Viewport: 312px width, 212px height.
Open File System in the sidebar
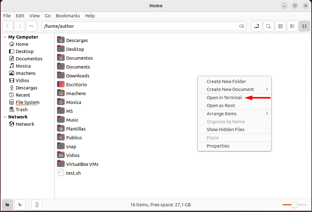(24, 102)
